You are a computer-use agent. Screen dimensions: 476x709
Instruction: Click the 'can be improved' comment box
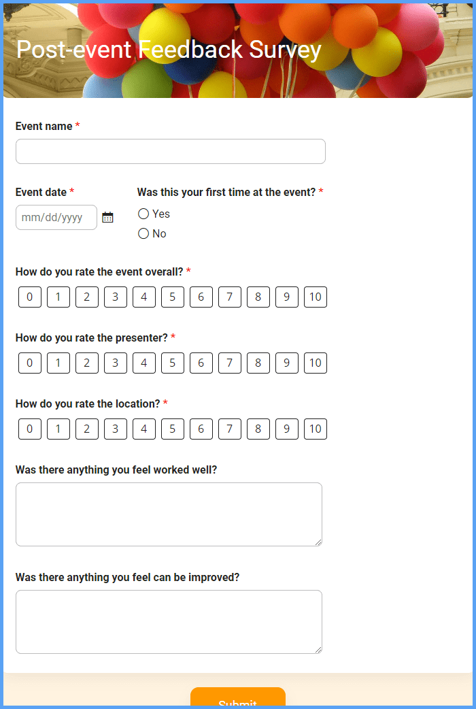[x=169, y=621]
